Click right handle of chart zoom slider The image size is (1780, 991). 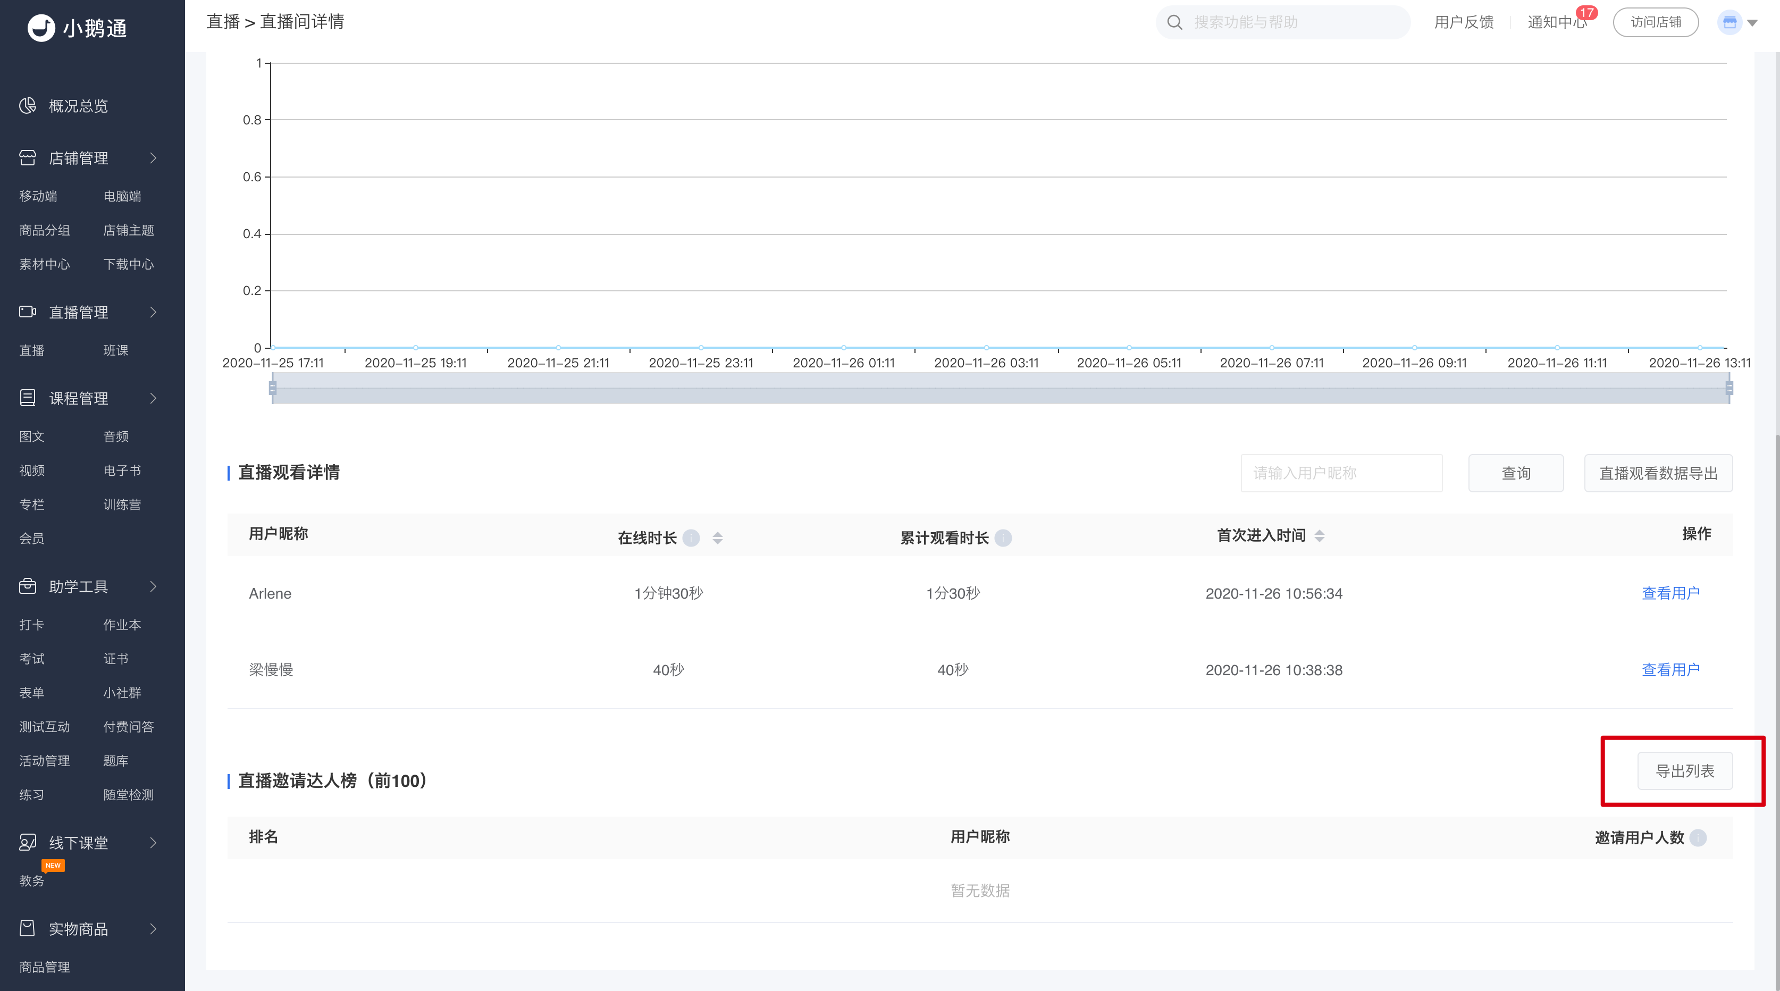coord(1729,388)
